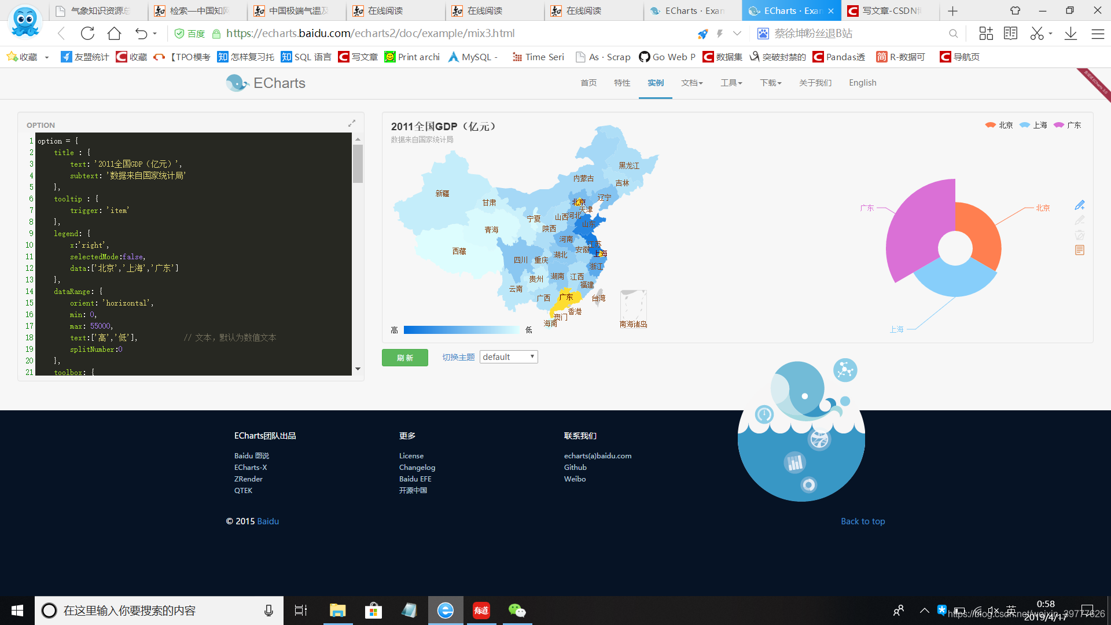Expand the 下载 navigation dropdown
The image size is (1111, 625).
[771, 83]
